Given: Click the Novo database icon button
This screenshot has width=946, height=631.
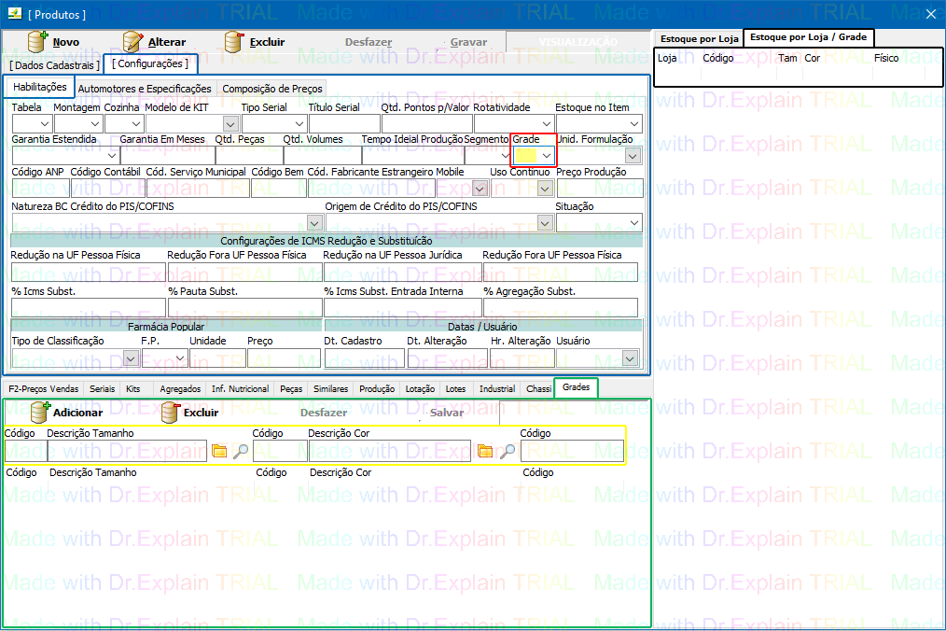Looking at the screenshot, I should 38,42.
